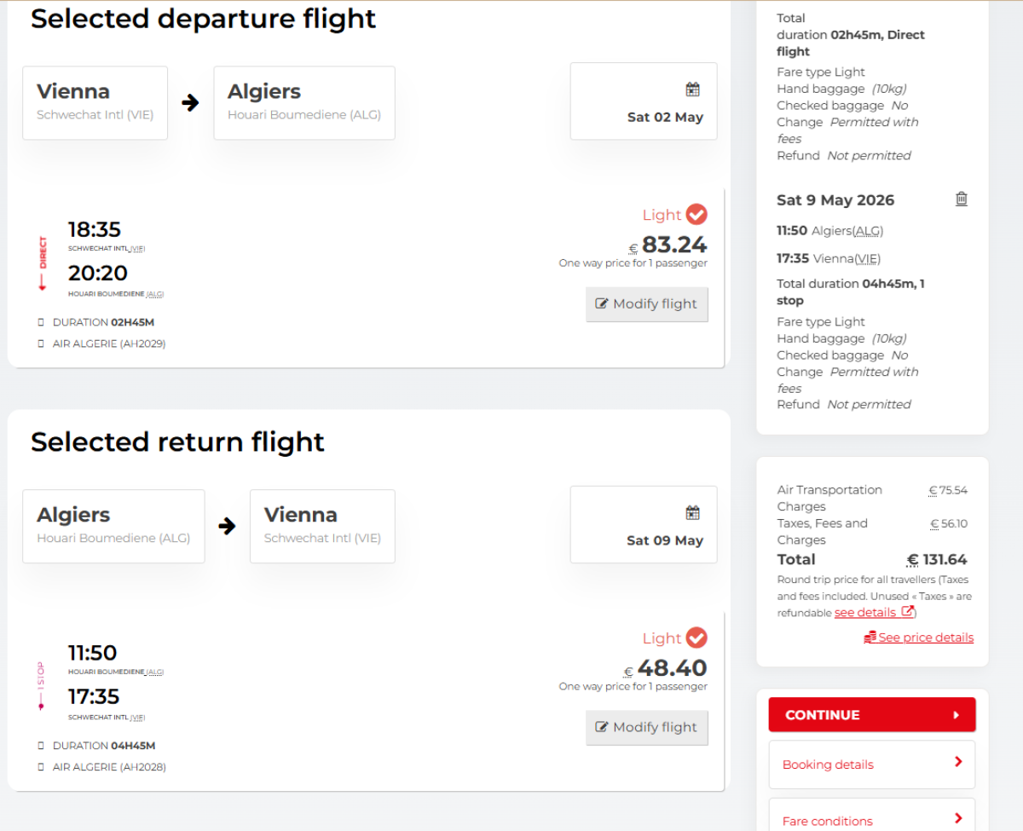Expand the Booking details section
Screen dimensions: 1023x831
click(x=871, y=765)
